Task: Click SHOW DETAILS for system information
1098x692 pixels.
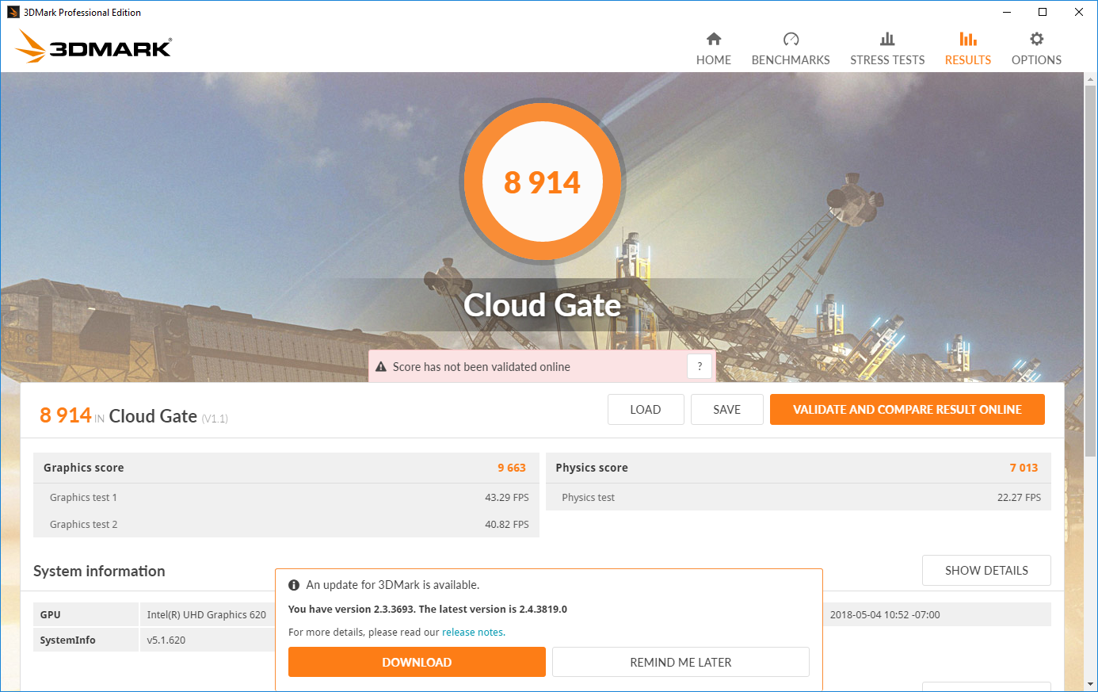Action: [986, 571]
